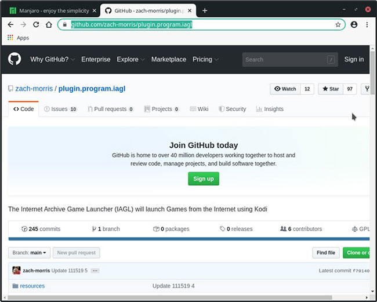The width and height of the screenshot is (377, 302).
Task: Click into the GitHub Search field
Action: (x=290, y=59)
